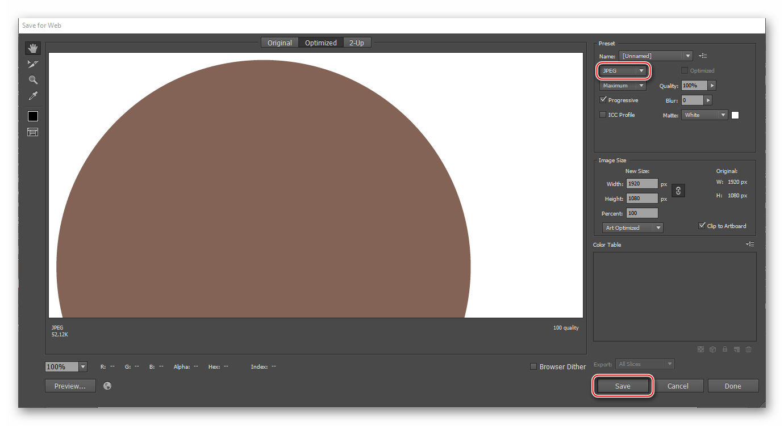Click the Preview... button
The width and height of the screenshot is (784, 426).
click(x=70, y=386)
